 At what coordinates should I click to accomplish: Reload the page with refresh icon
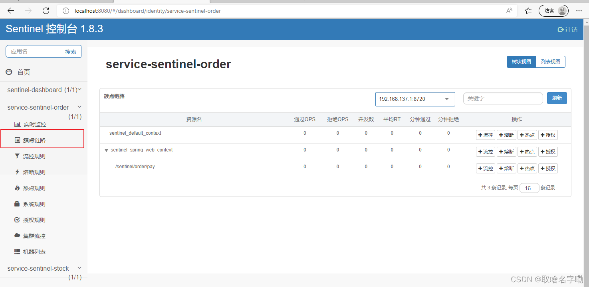click(46, 11)
